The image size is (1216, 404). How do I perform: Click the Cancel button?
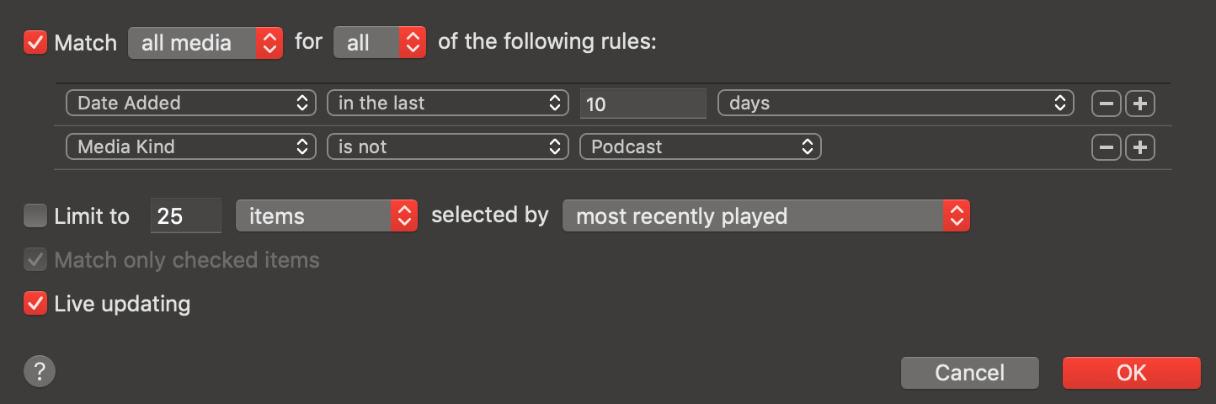coord(969,373)
